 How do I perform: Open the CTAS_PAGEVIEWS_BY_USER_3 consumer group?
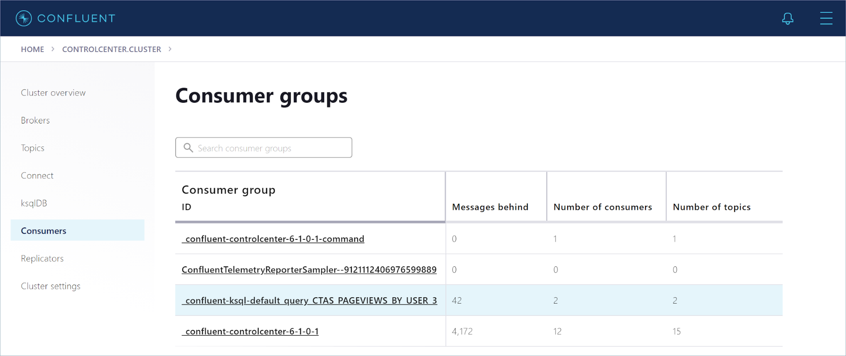[x=309, y=301]
